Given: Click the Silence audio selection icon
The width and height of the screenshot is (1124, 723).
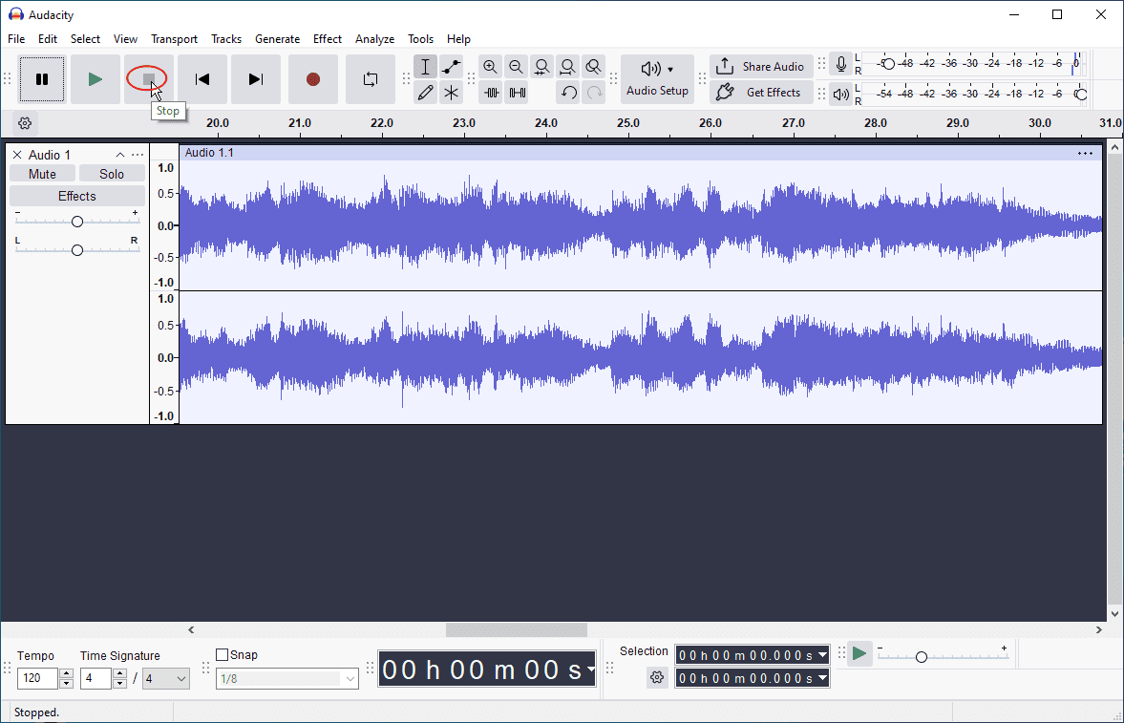Looking at the screenshot, I should click(x=517, y=93).
